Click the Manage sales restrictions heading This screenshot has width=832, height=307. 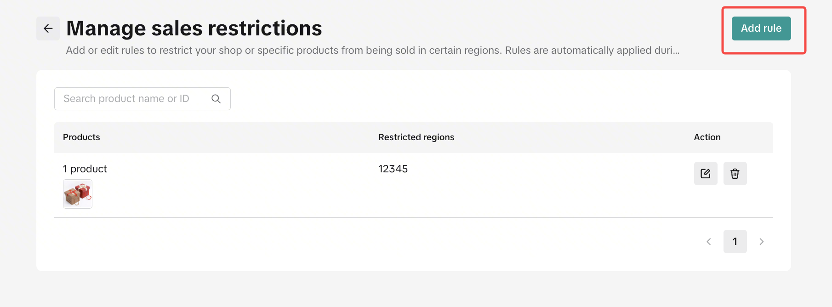194,28
